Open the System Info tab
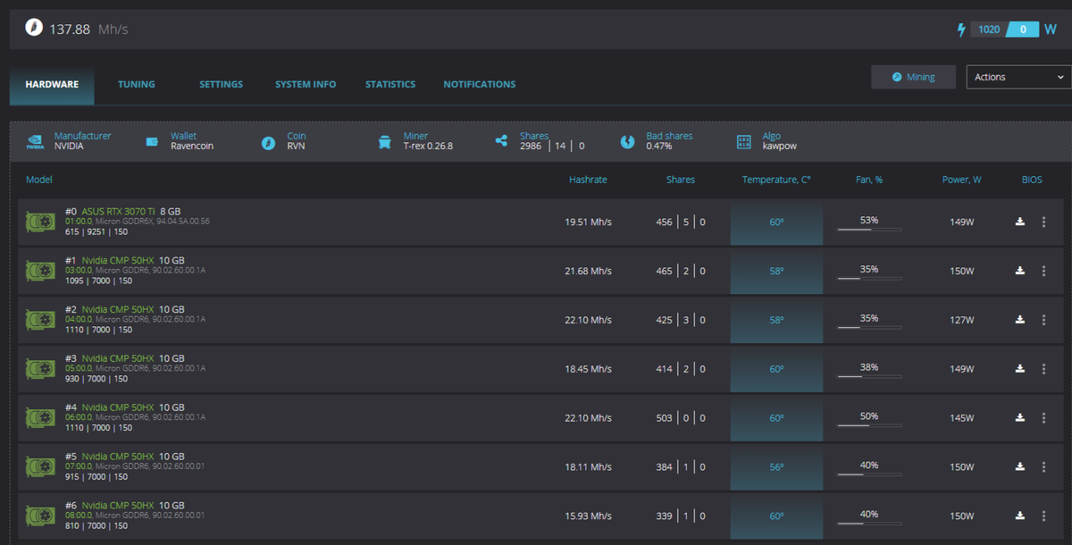Screen dimensions: 1072x545 [x=306, y=84]
